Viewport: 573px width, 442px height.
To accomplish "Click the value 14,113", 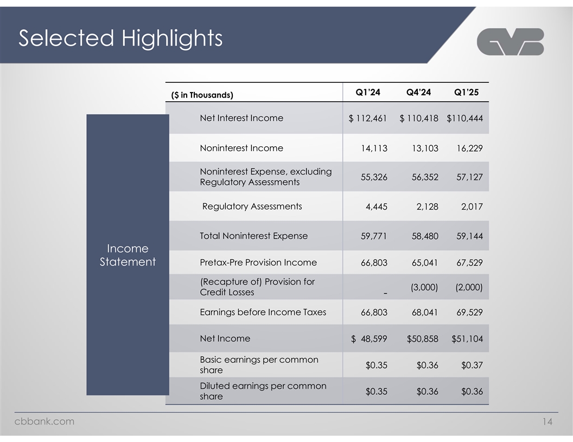I will (374, 148).
